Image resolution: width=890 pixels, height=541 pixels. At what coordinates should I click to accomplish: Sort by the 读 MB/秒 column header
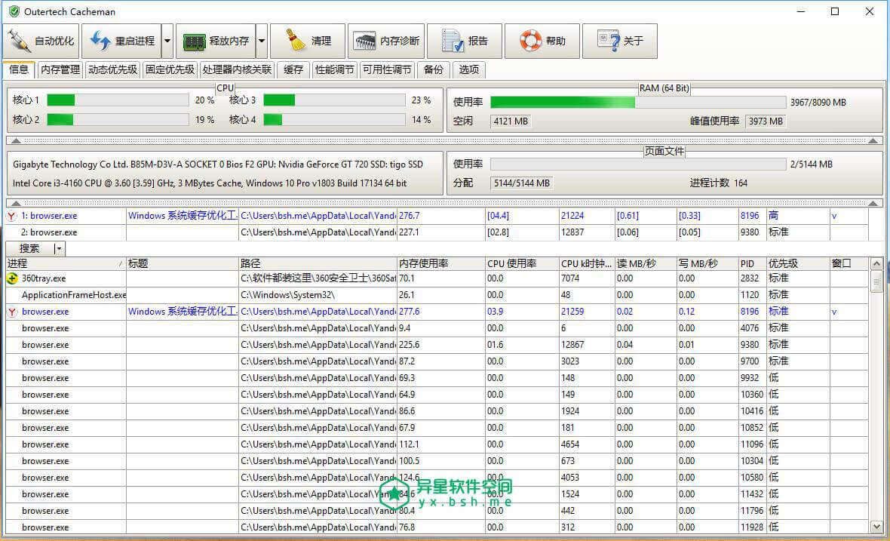pos(646,263)
